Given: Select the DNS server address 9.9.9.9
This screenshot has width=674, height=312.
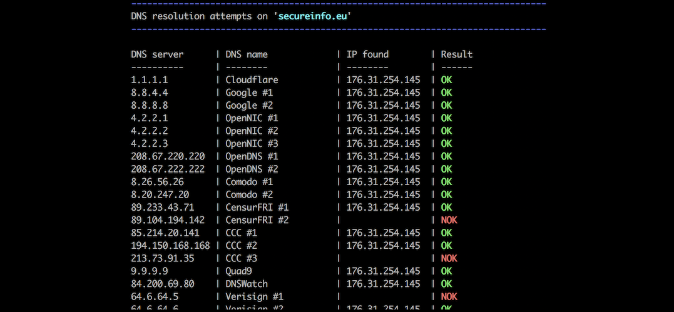Looking at the screenshot, I should (x=150, y=271).
